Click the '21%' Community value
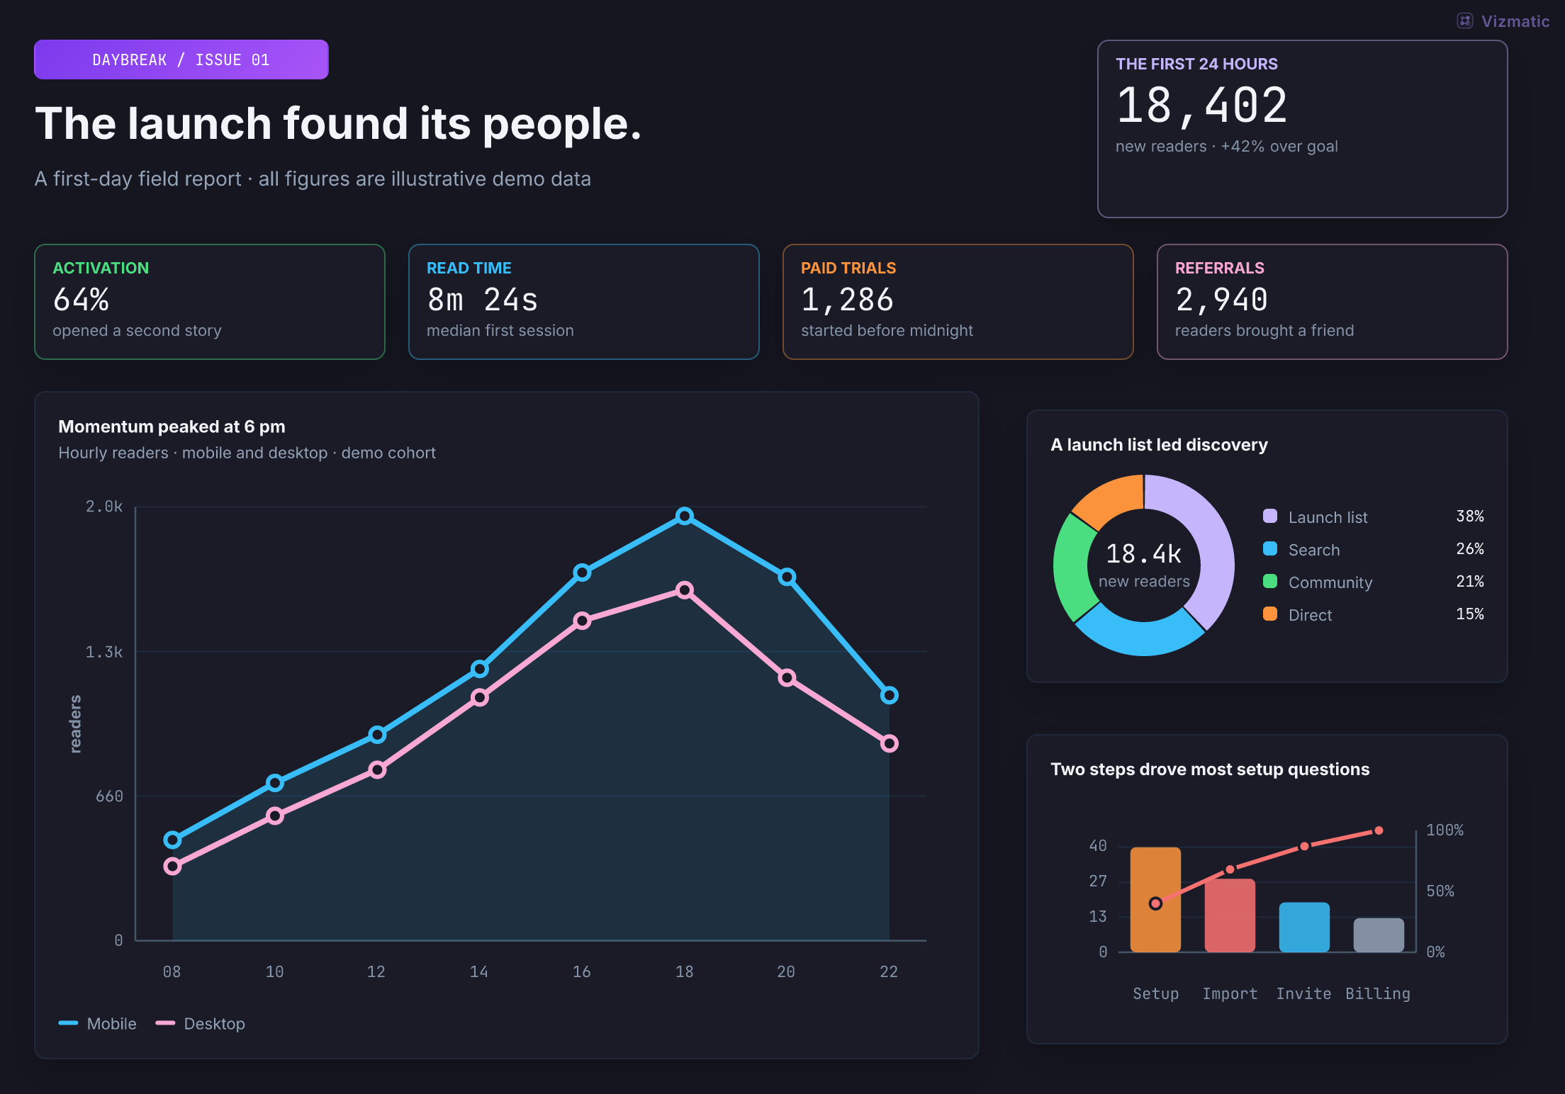This screenshot has height=1094, width=1565. (1470, 581)
